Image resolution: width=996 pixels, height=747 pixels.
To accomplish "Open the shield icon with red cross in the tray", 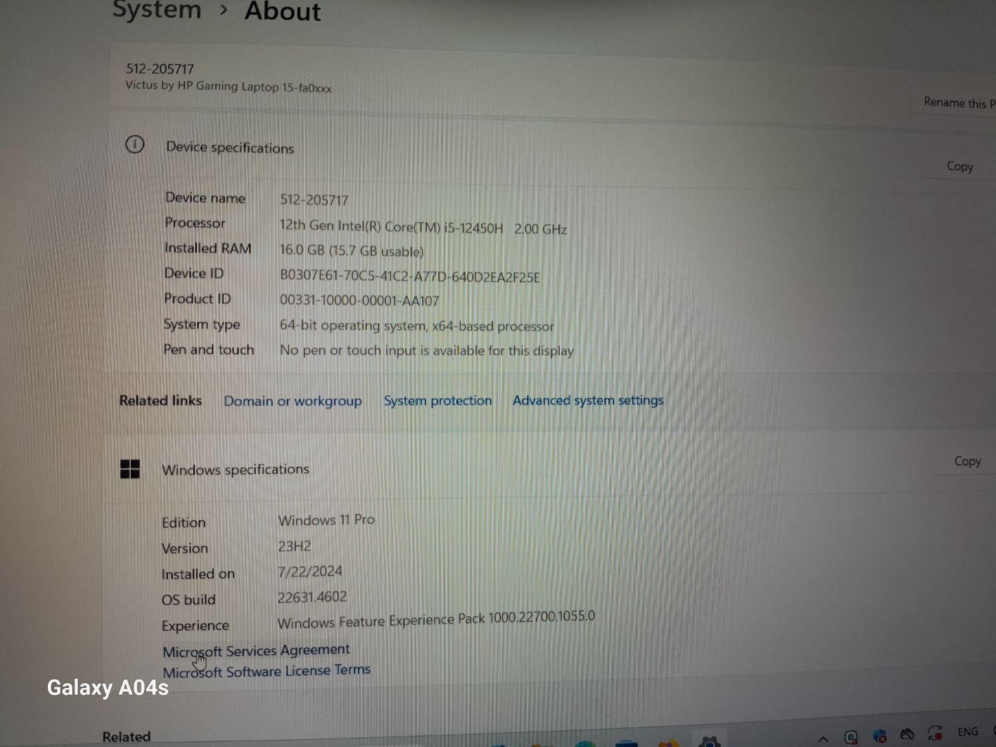I will pyautogui.click(x=880, y=736).
